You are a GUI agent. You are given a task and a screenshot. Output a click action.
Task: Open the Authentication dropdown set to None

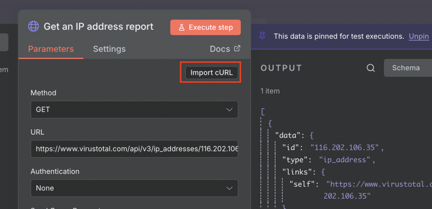click(134, 188)
